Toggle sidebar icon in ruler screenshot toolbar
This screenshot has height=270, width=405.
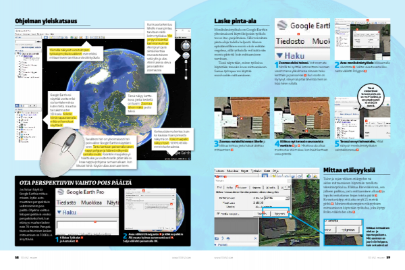265,176
